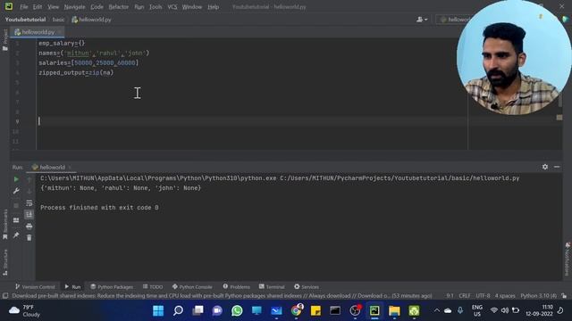This screenshot has height=321, width=572.
Task: Open the helloworld run configuration dropdown
Action: pos(455,20)
